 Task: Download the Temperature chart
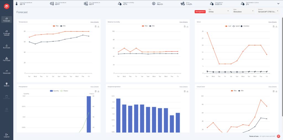click(x=98, y=26)
